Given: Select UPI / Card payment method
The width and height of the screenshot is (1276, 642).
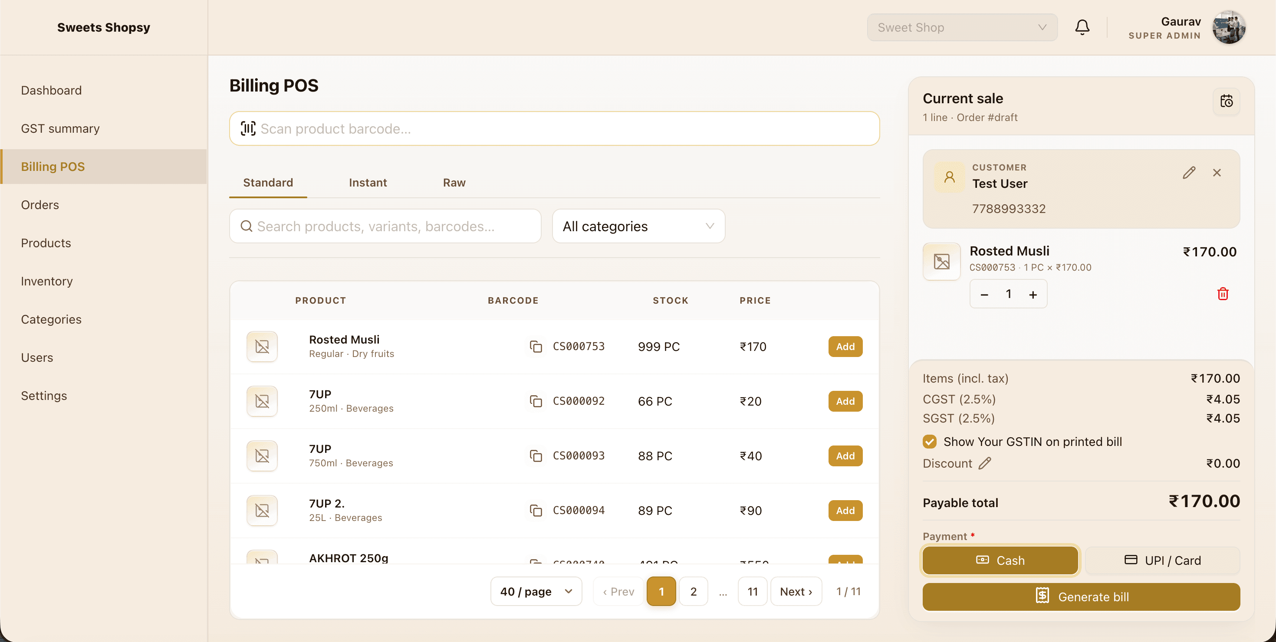Looking at the screenshot, I should click(1162, 560).
